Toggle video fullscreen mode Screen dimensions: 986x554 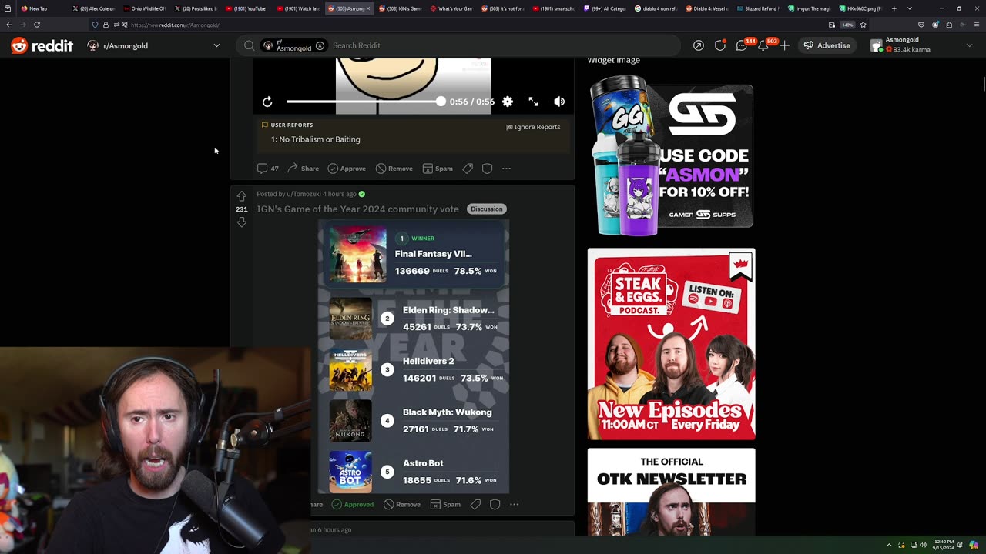(533, 102)
